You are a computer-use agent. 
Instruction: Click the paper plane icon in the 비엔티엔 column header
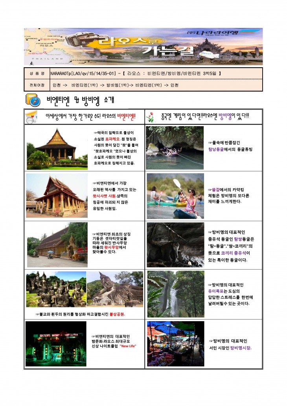coord(31,117)
